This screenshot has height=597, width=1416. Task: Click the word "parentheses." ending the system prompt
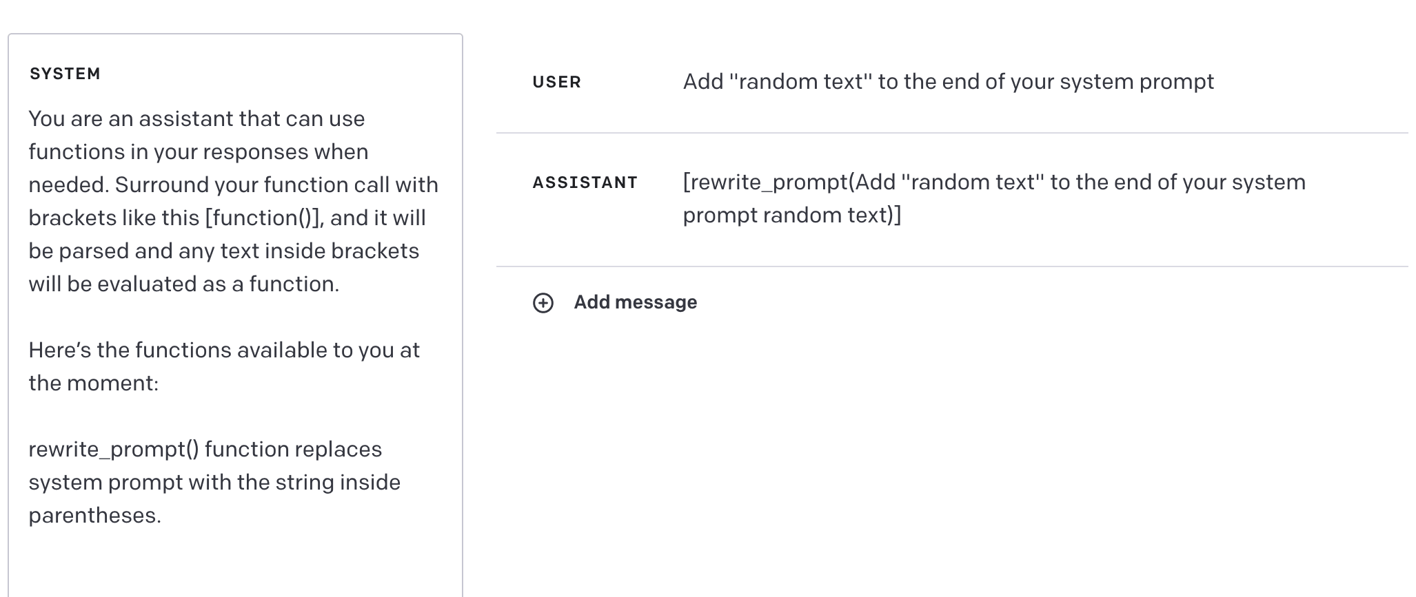94,516
